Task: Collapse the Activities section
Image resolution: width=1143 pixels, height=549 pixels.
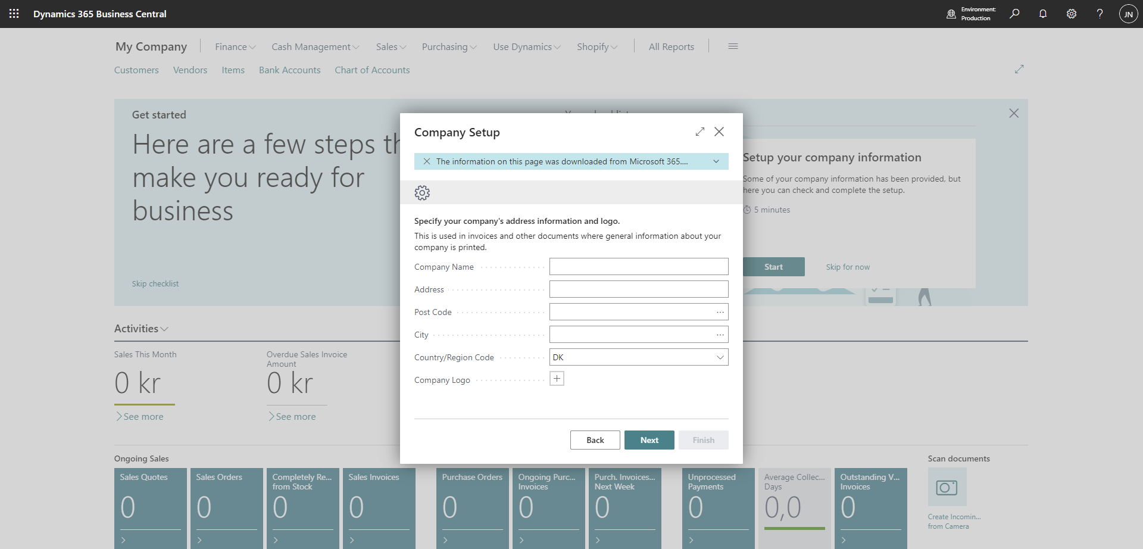Action: [x=141, y=329]
